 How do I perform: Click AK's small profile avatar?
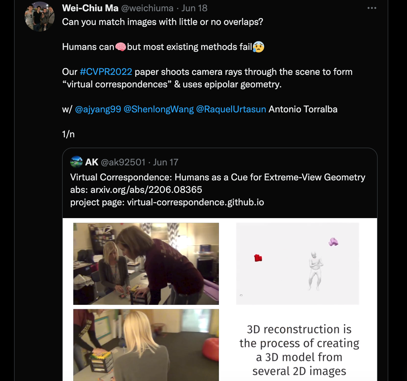coord(76,162)
